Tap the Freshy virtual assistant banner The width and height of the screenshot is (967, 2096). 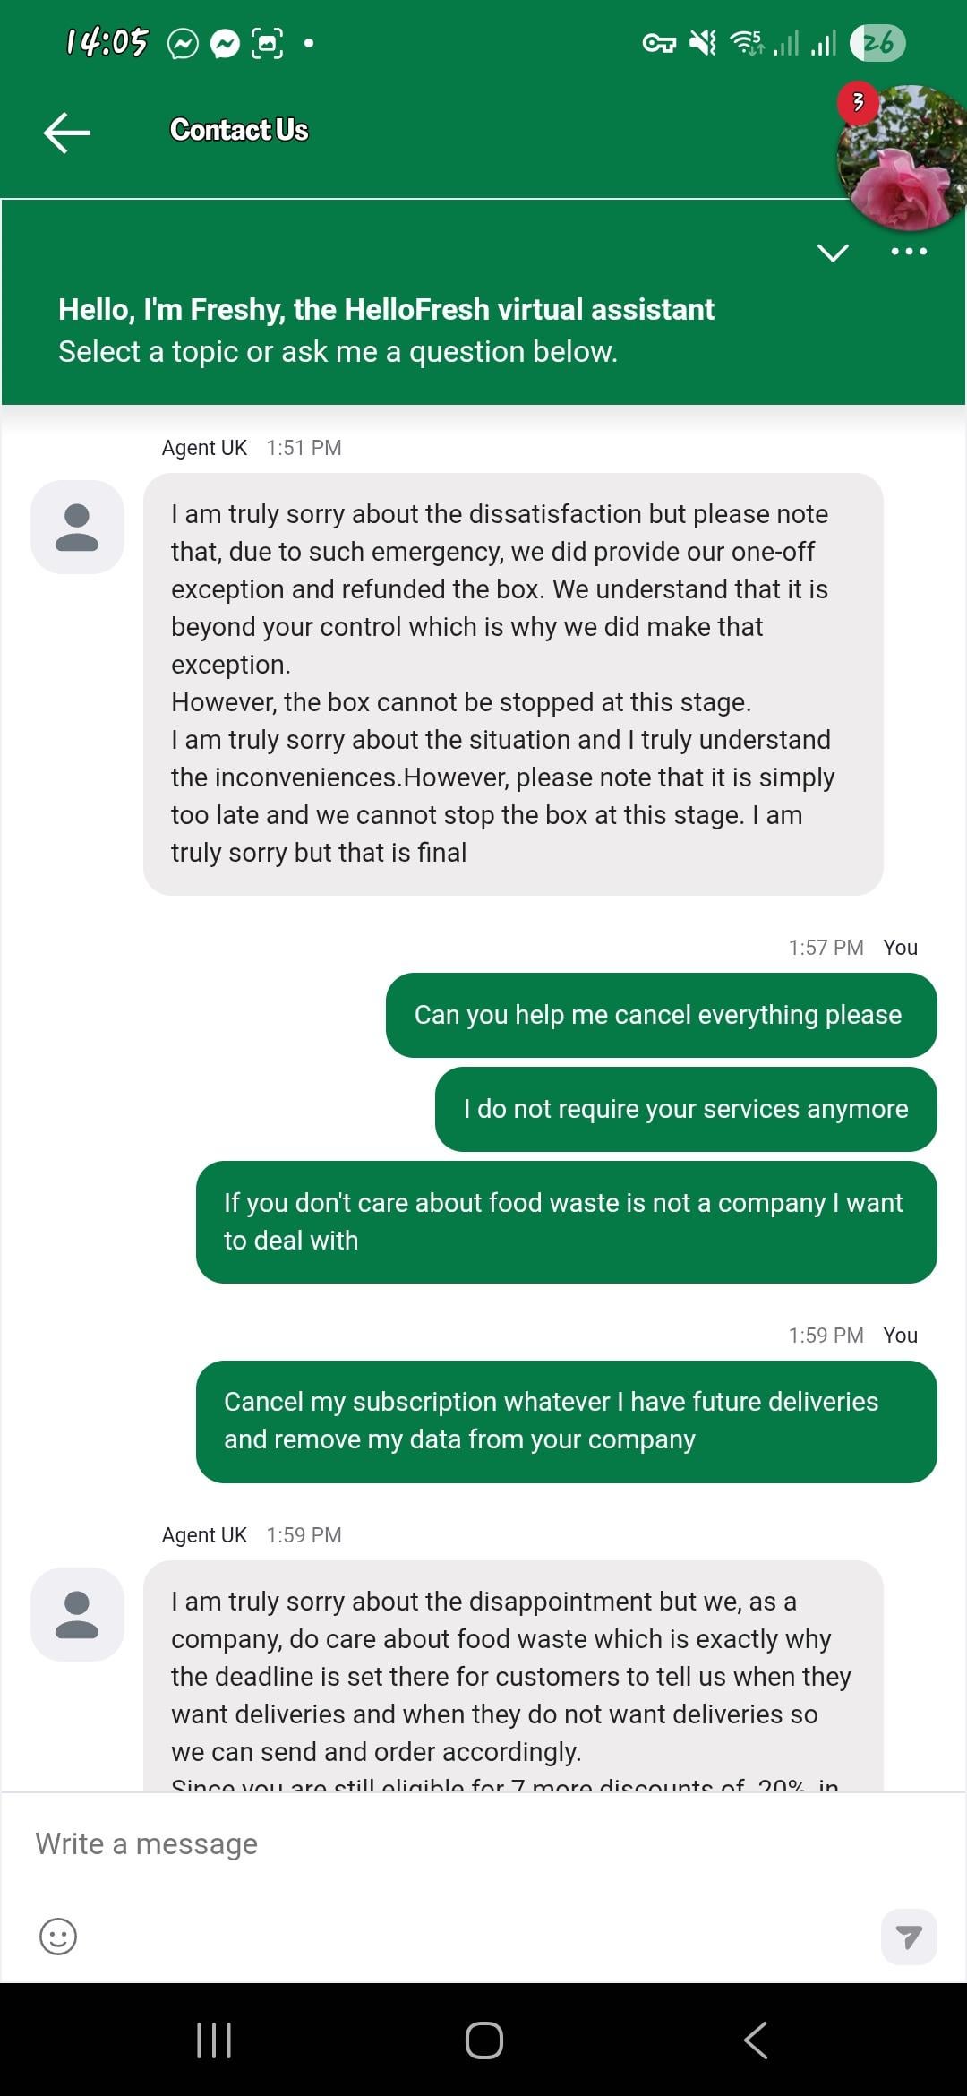point(386,330)
